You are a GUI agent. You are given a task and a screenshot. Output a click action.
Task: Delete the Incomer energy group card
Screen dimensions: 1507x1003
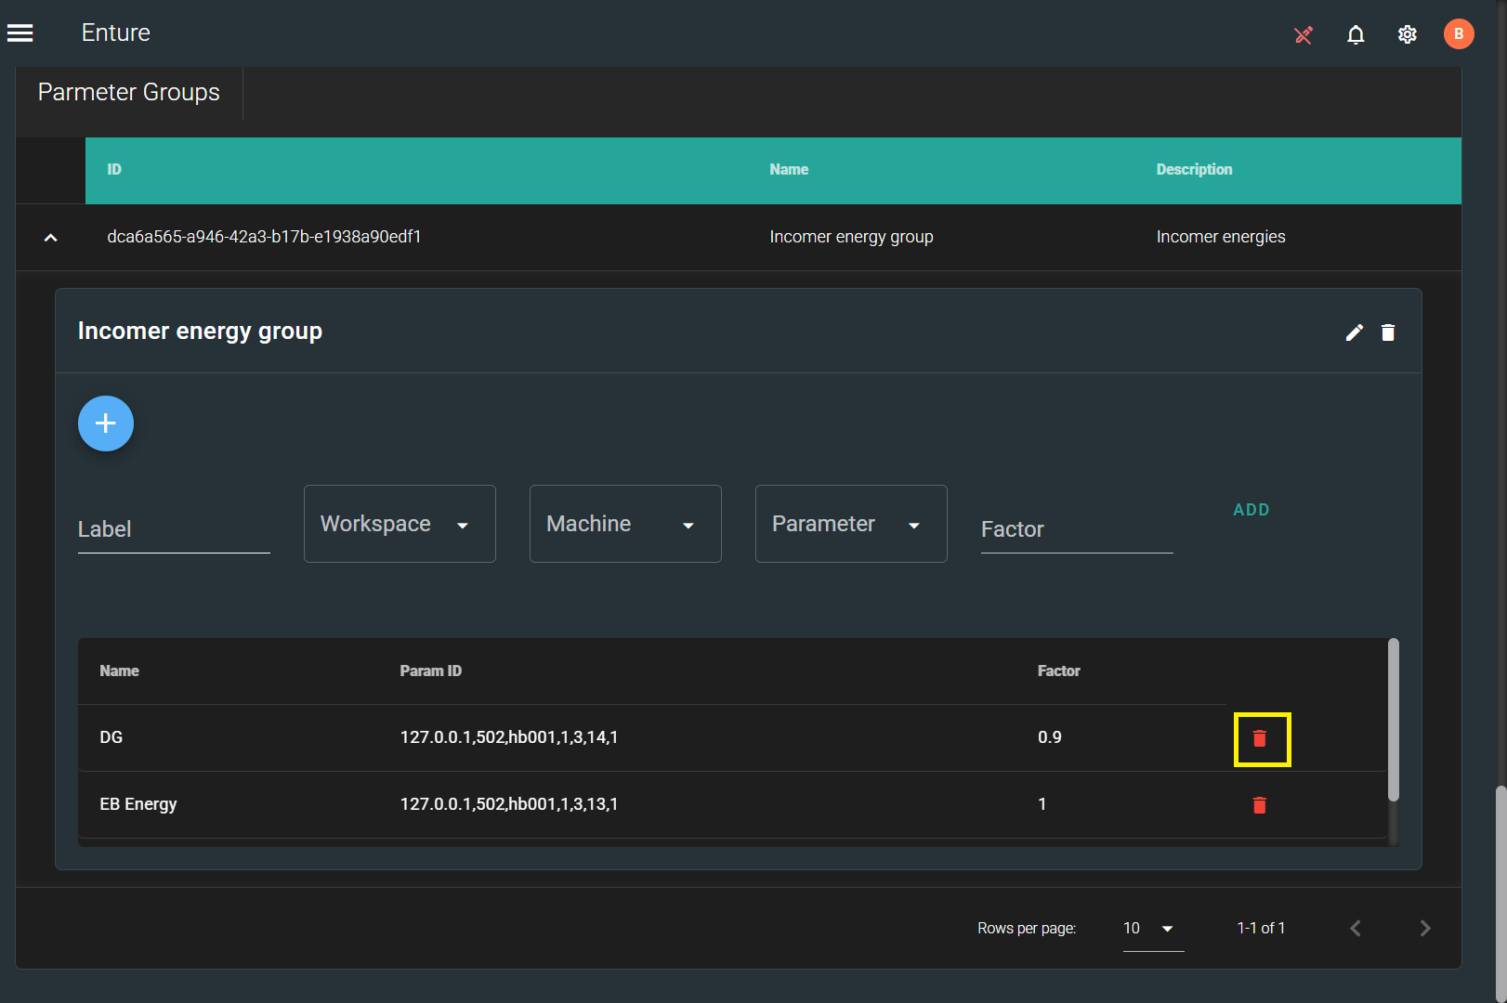[x=1388, y=332]
